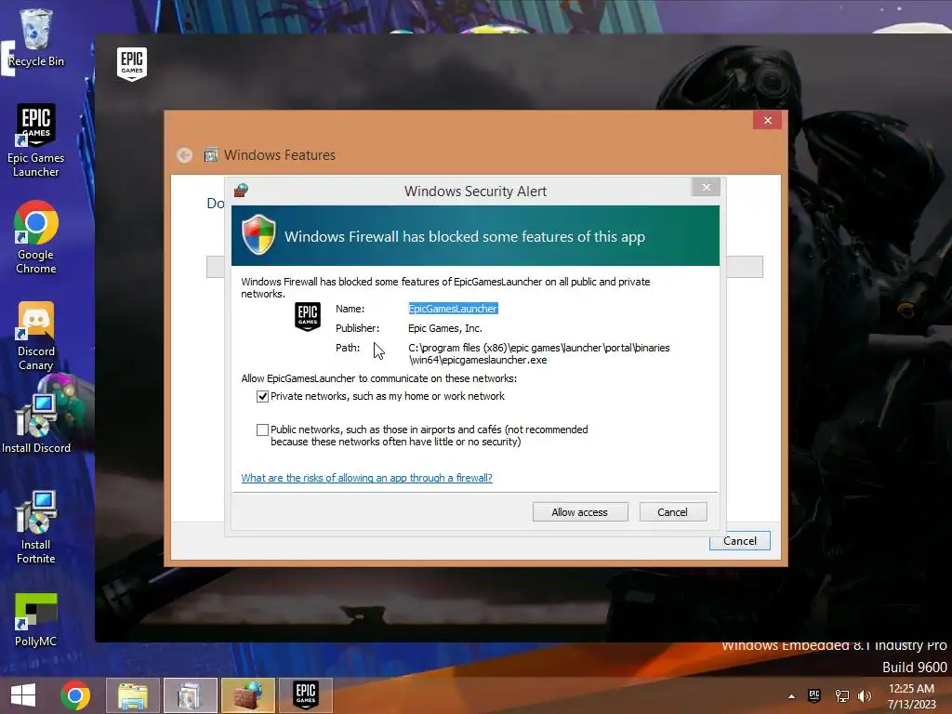This screenshot has height=714, width=952.
Task: Click the Security Alert title bar firewall icon
Action: point(241,191)
